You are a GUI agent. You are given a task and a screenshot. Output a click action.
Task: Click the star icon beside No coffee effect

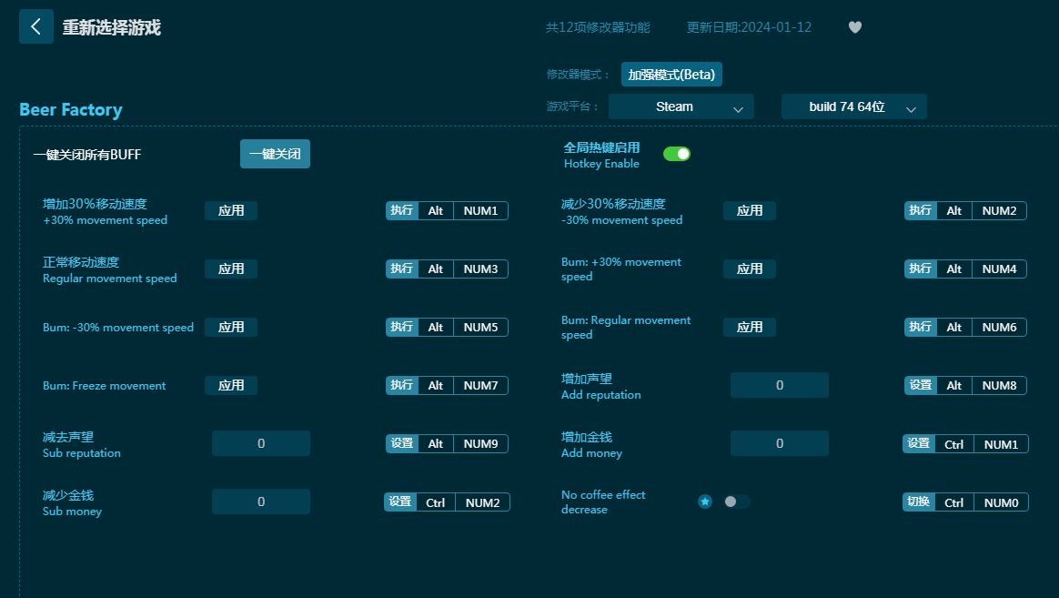(705, 502)
